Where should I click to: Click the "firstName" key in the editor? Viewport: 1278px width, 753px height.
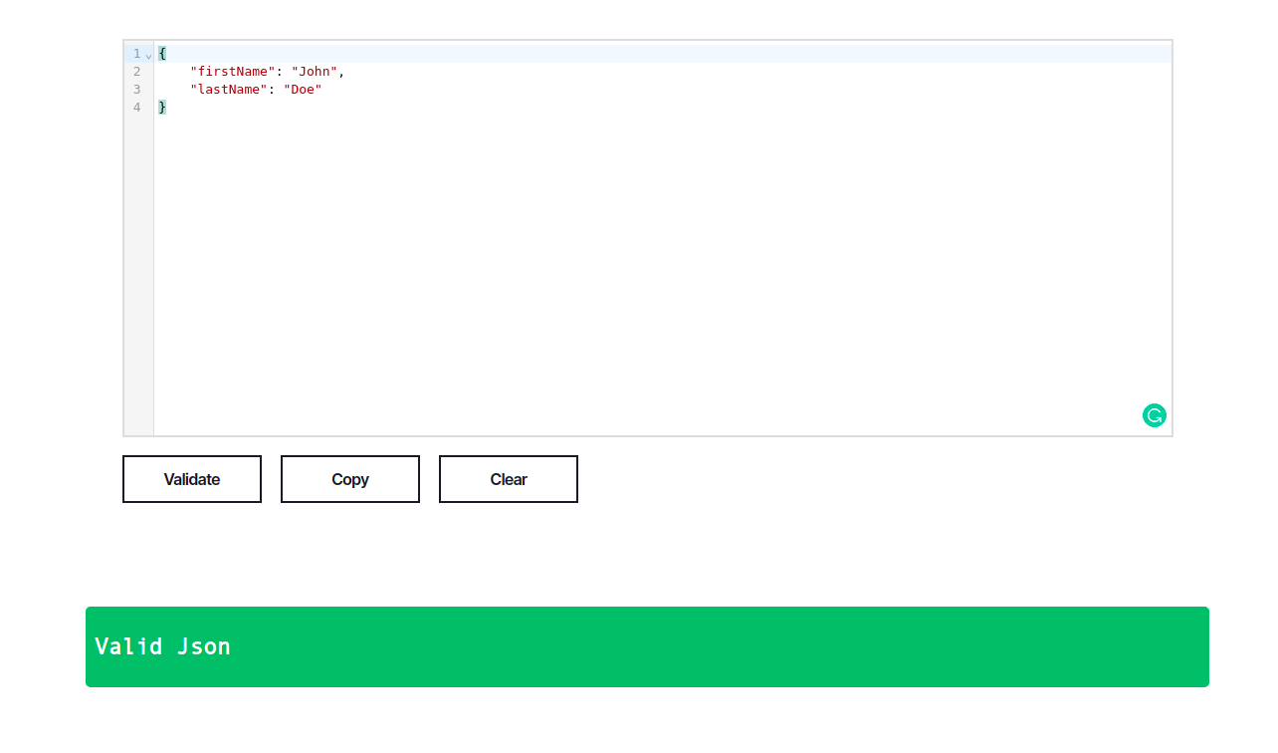click(233, 72)
